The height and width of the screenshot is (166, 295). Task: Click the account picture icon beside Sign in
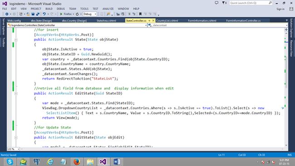coord(291,9)
